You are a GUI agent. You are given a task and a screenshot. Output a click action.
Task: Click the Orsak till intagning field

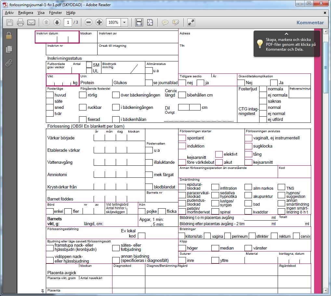[138, 49]
